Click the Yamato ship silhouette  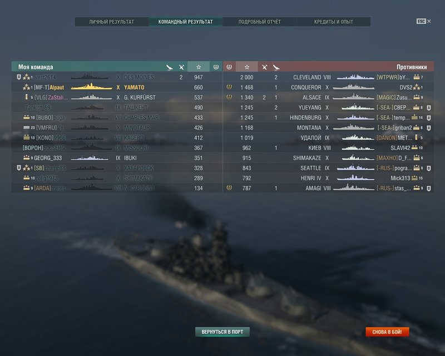click(x=91, y=87)
